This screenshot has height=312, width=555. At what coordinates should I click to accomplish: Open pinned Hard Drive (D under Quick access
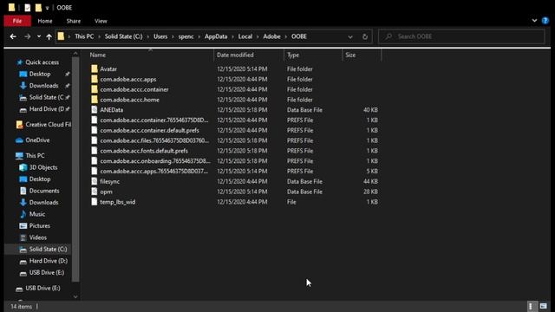pyautogui.click(x=47, y=109)
